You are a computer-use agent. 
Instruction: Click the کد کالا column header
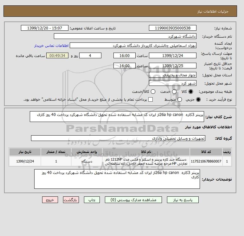tap(206, 152)
